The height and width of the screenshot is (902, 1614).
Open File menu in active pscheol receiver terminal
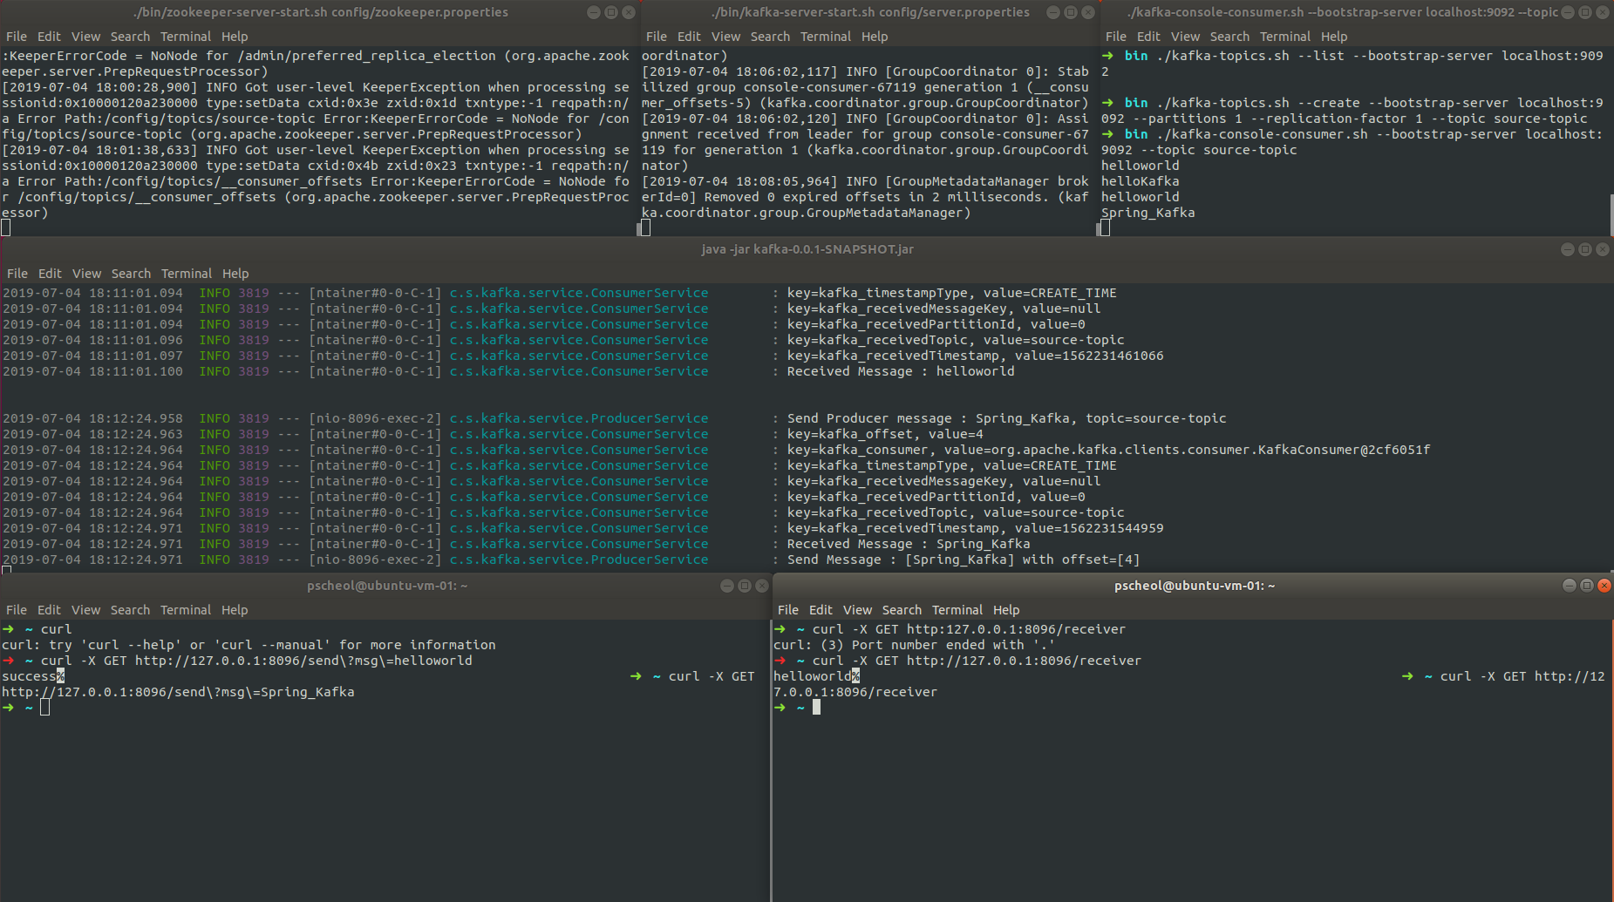click(x=788, y=610)
